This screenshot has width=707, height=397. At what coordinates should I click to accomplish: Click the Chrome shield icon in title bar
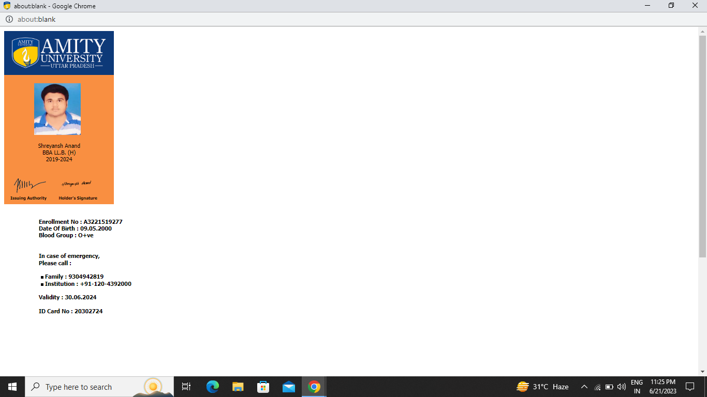tap(7, 6)
